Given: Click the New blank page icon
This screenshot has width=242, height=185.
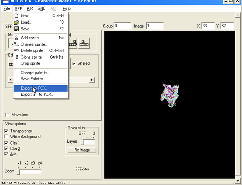Looking at the screenshot, I should click(16, 15).
